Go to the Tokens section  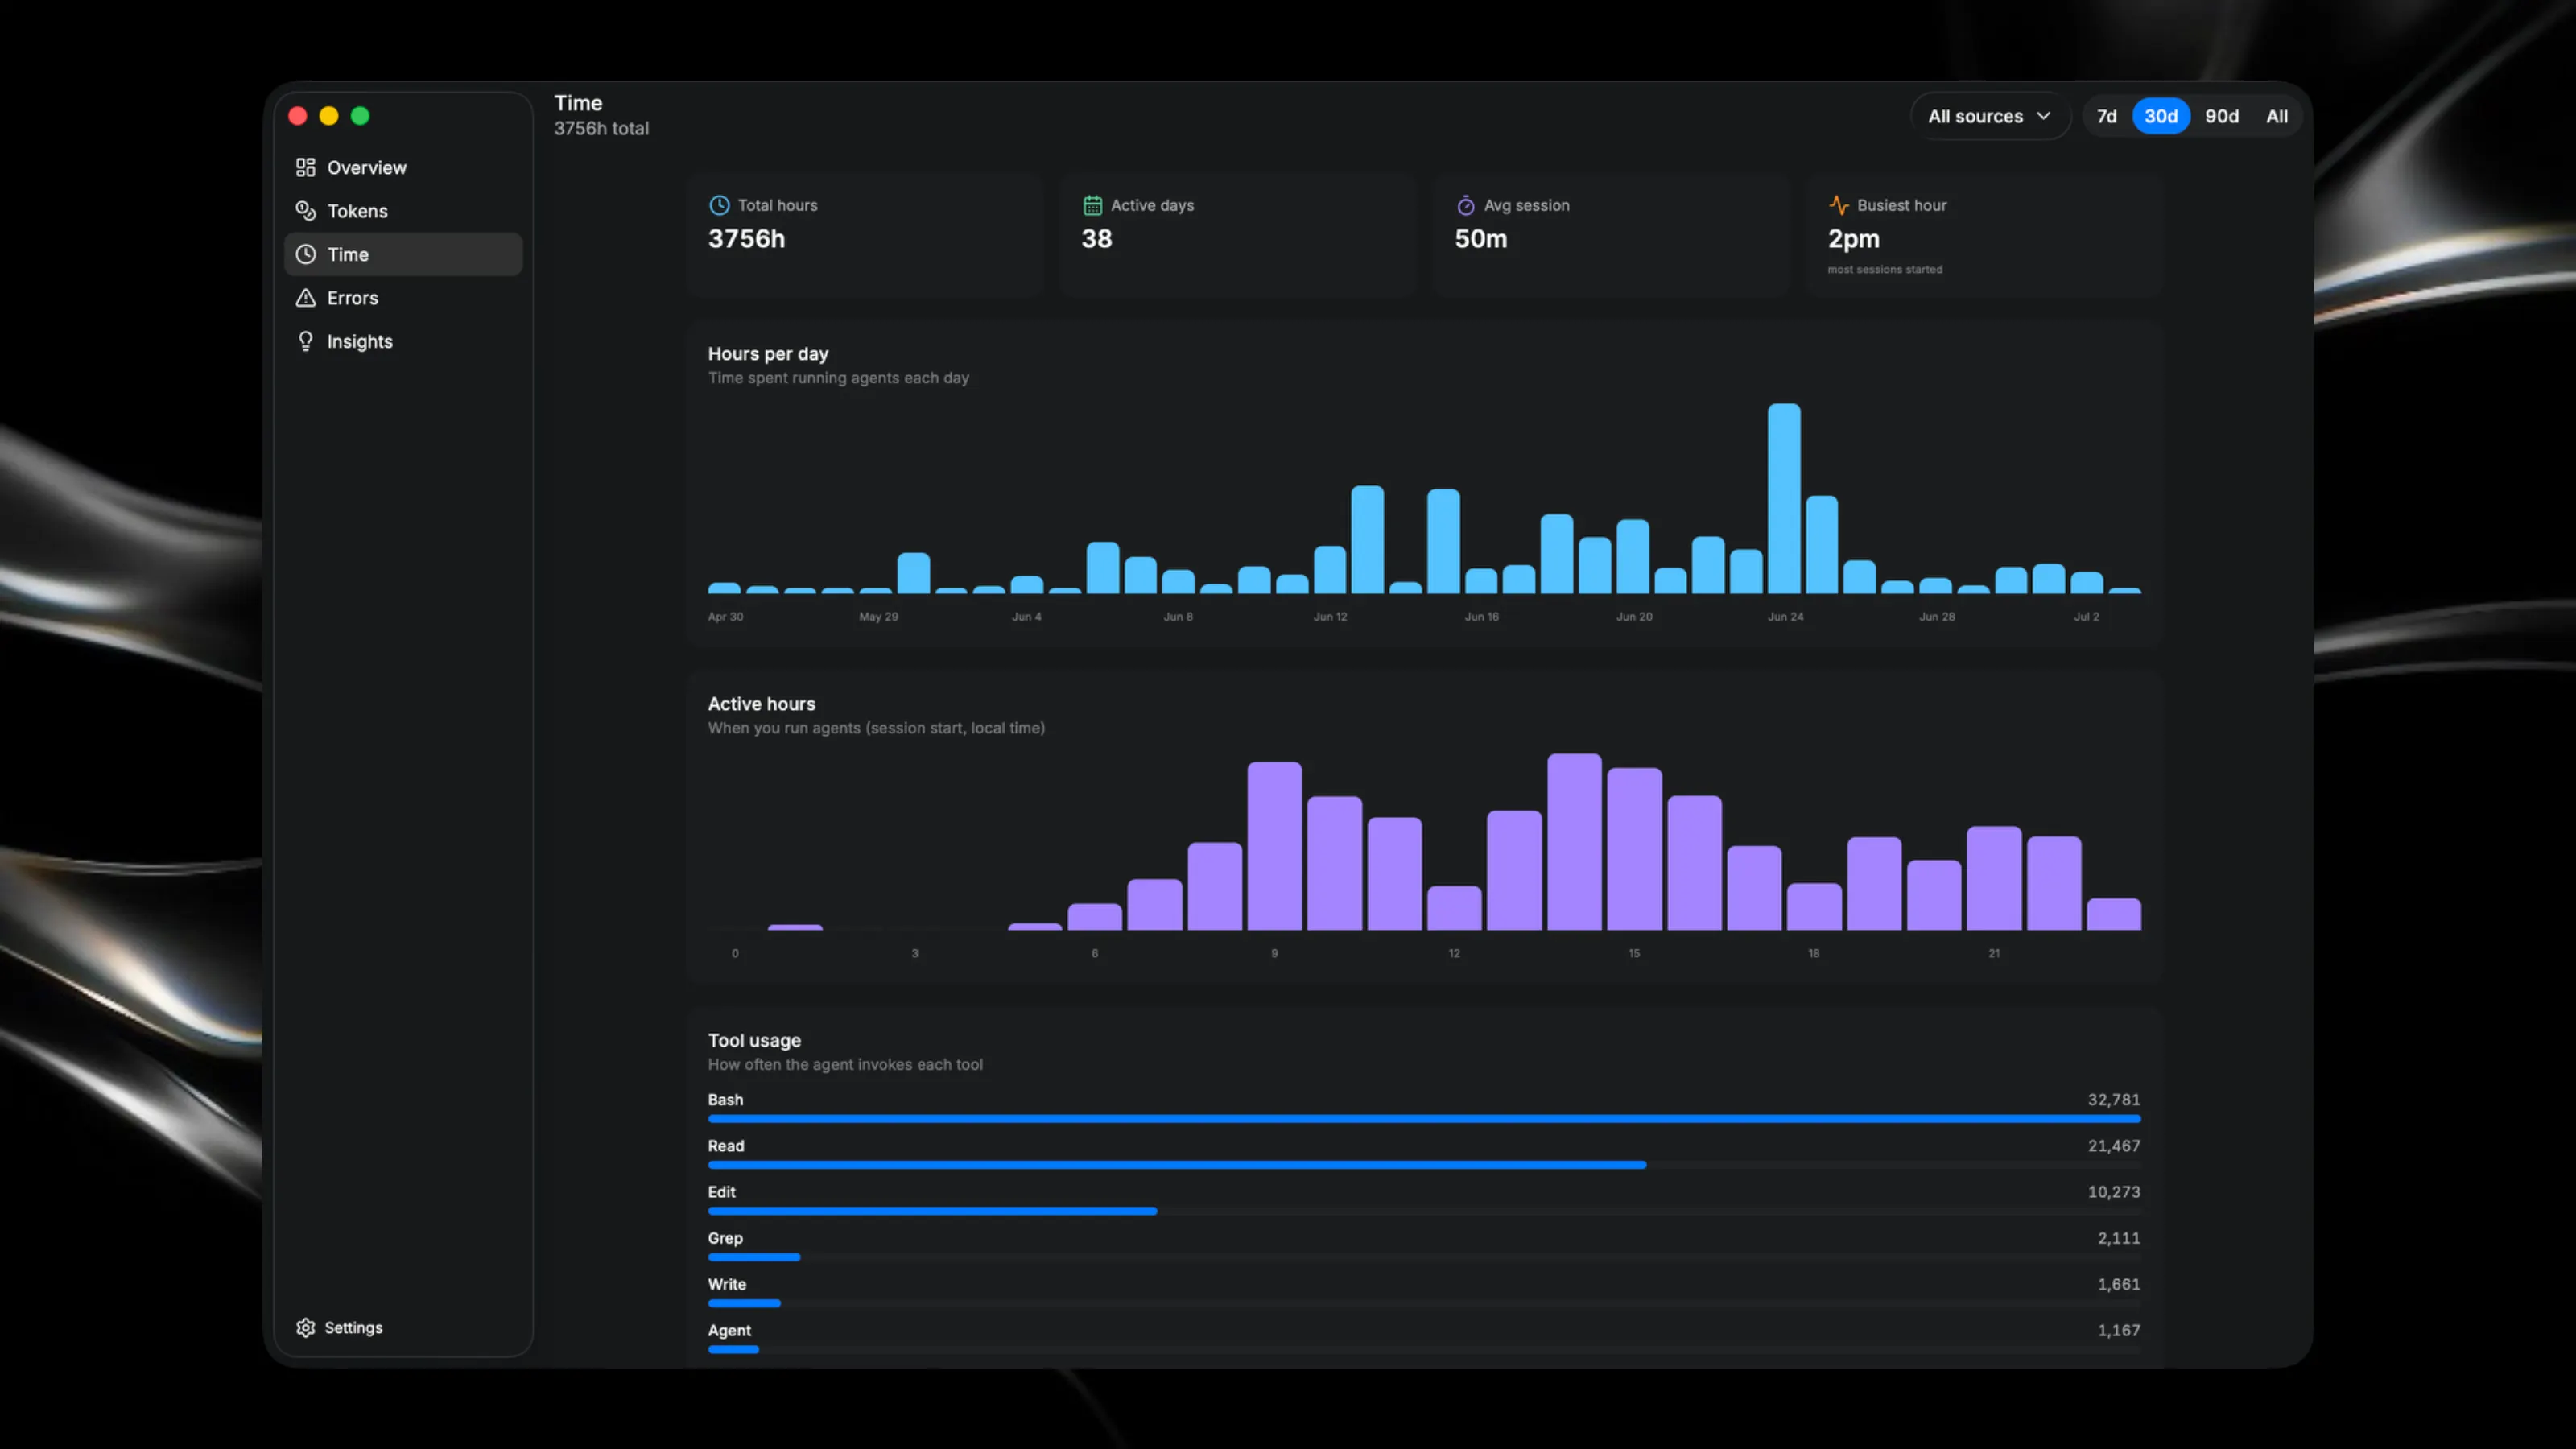point(403,211)
